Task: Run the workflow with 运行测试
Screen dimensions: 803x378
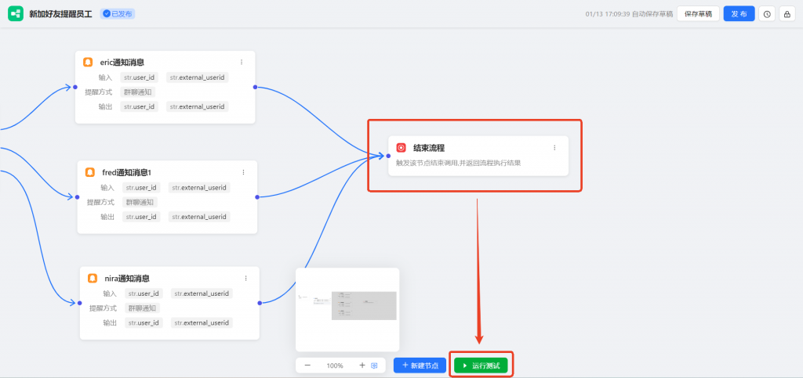Action: (481, 365)
